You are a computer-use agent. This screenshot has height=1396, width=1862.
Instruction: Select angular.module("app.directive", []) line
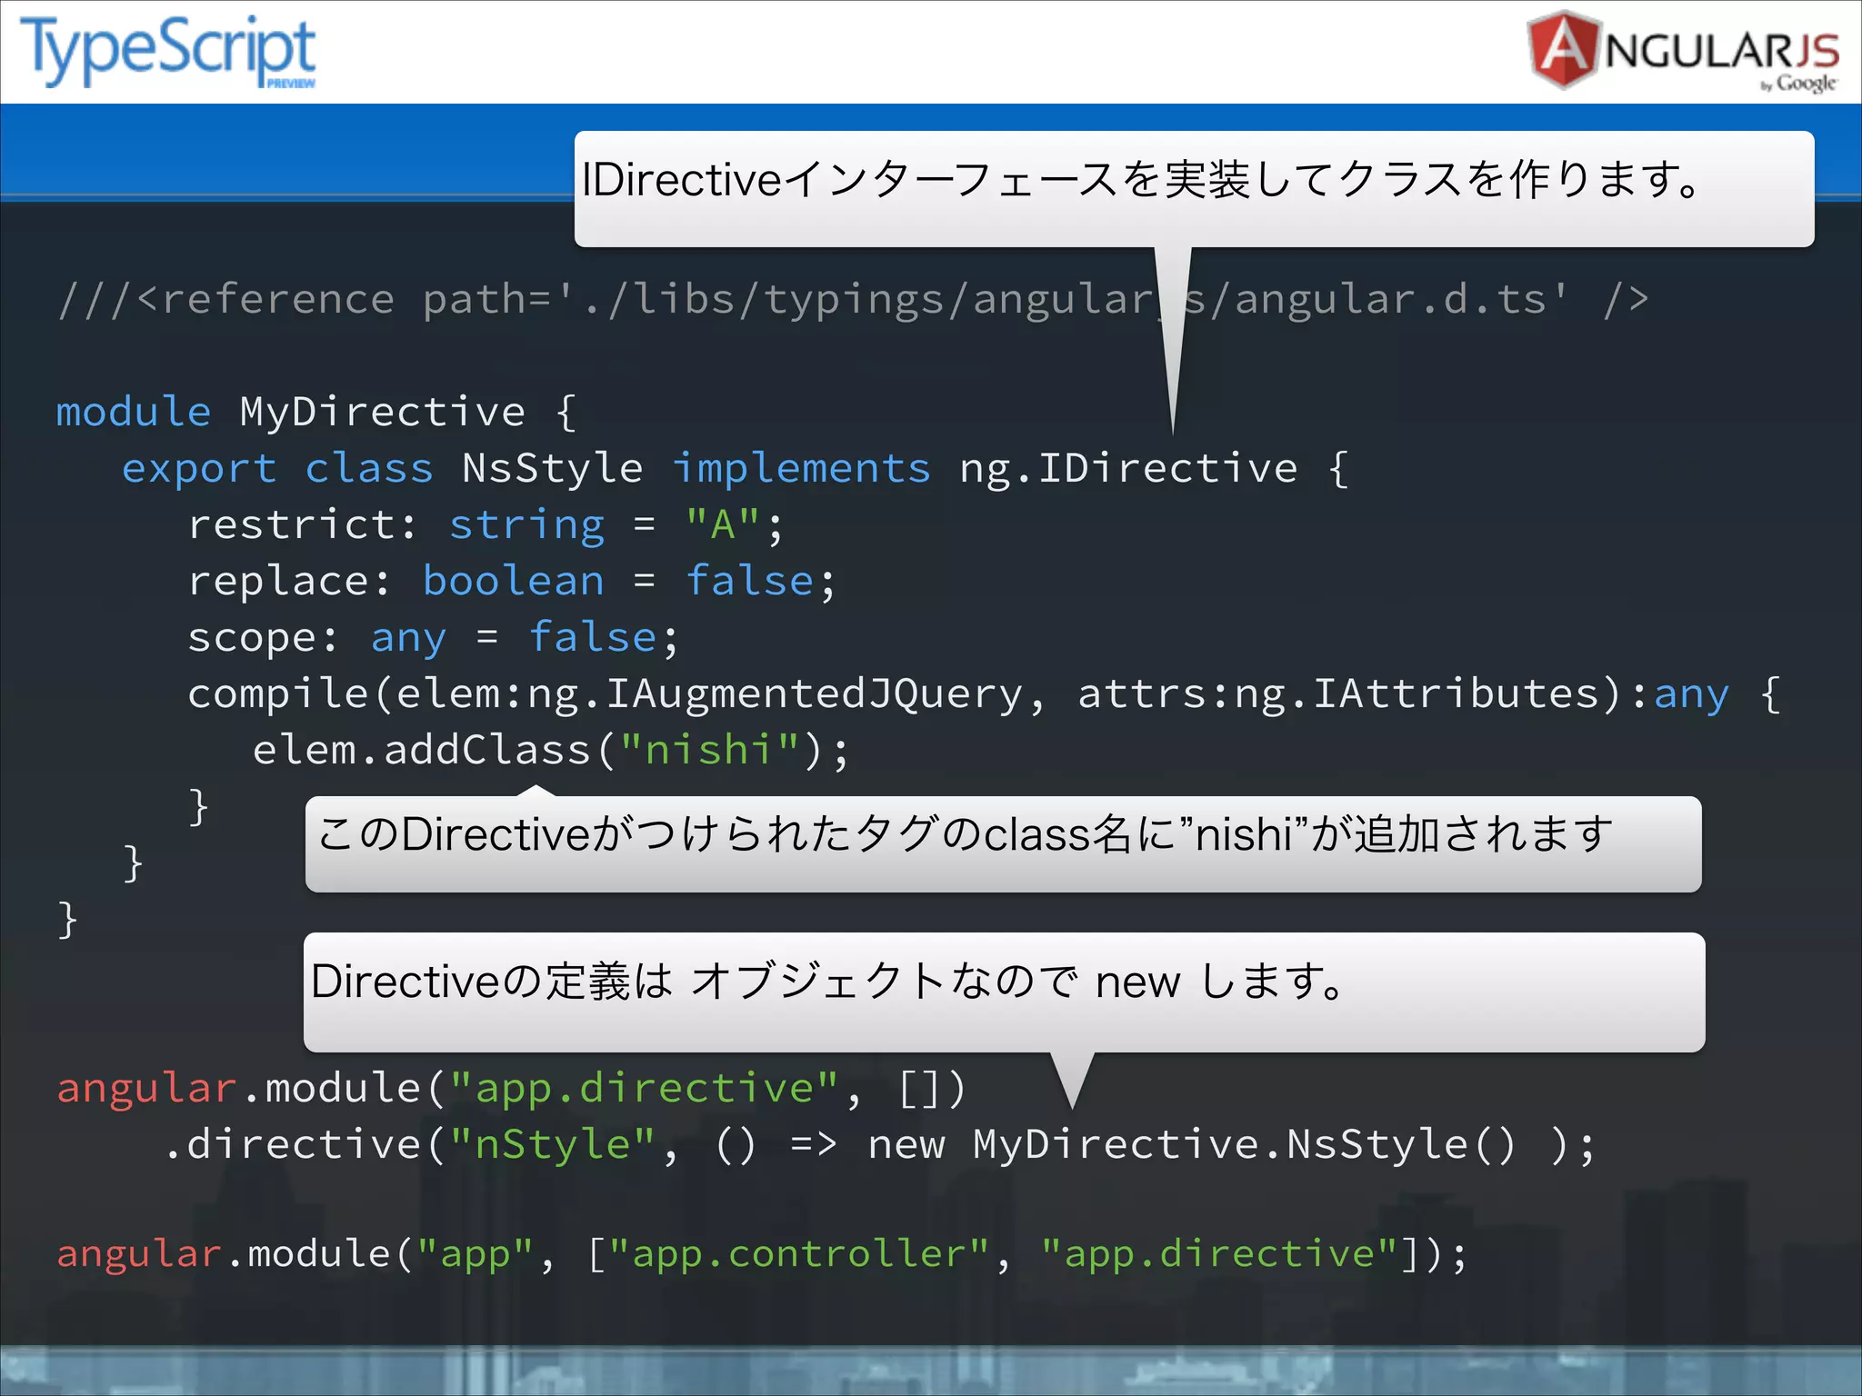tap(511, 1089)
